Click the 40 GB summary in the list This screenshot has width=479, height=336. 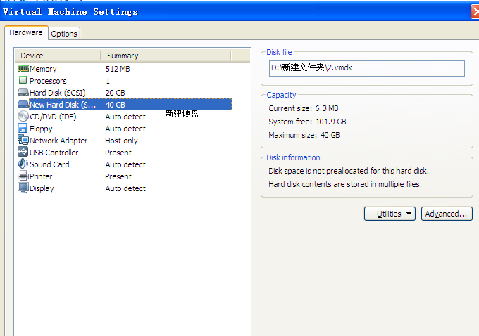pyautogui.click(x=115, y=105)
